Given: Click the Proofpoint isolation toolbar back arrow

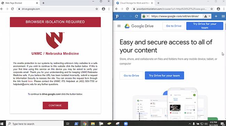Looking at the screenshot, I should [x=124, y=16].
